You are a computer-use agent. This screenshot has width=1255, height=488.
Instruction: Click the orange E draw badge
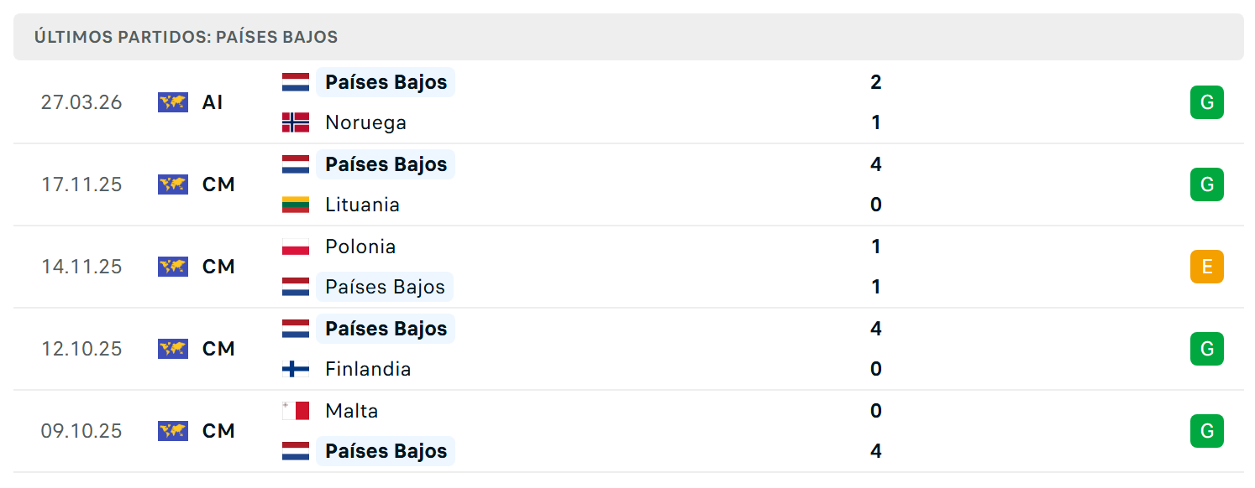coord(1207,267)
